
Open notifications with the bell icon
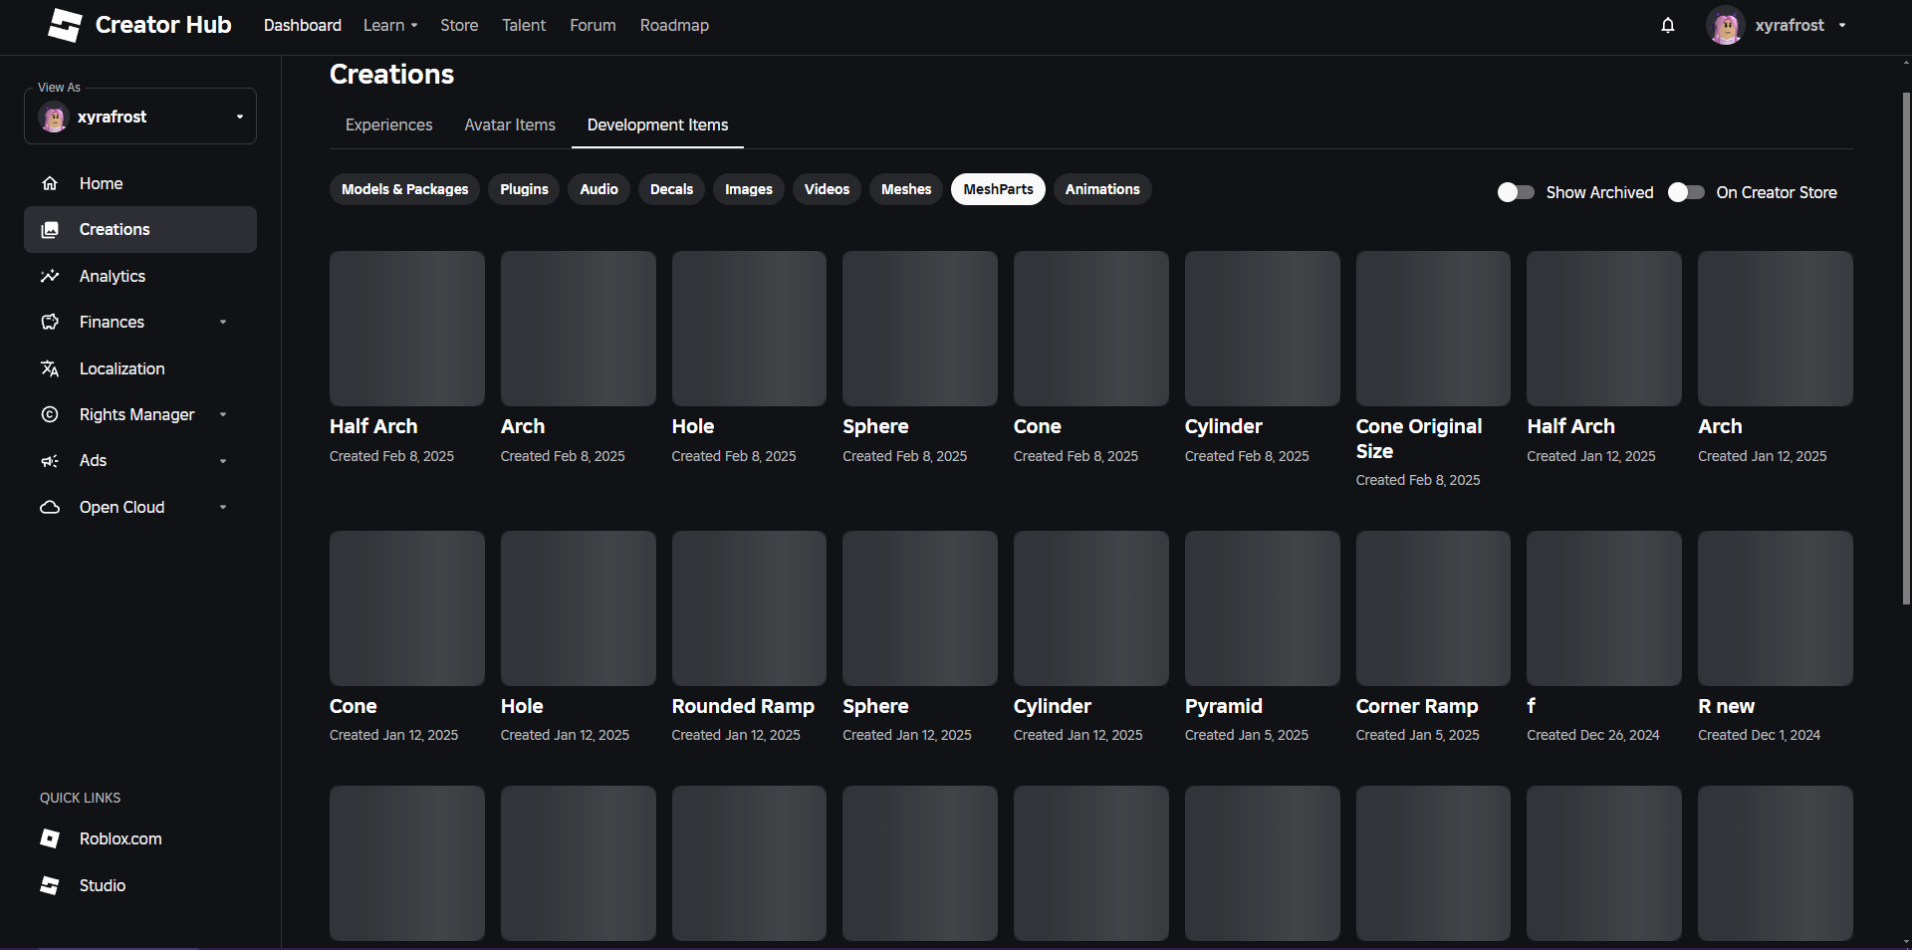(x=1668, y=25)
